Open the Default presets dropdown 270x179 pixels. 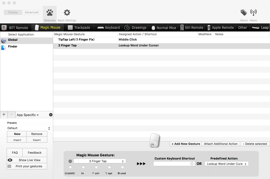tap(28, 128)
